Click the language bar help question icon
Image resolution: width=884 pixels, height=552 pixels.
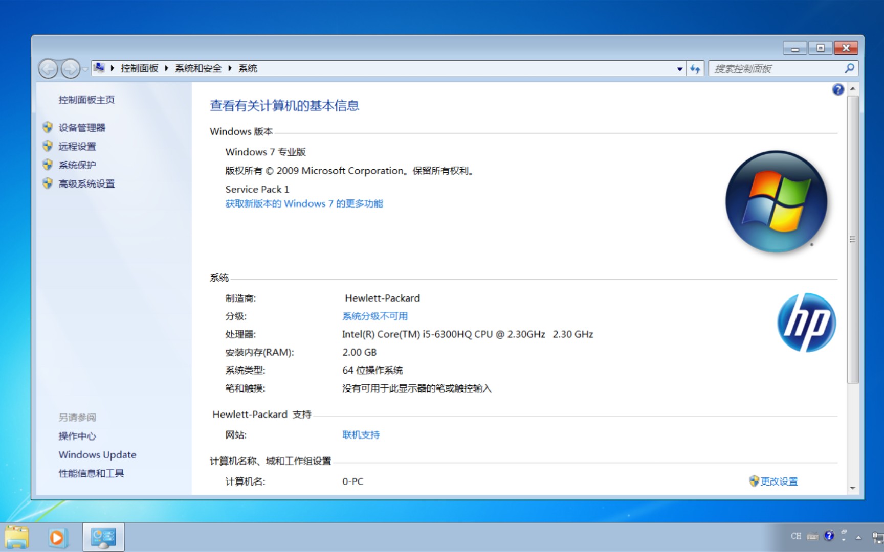coord(829,536)
